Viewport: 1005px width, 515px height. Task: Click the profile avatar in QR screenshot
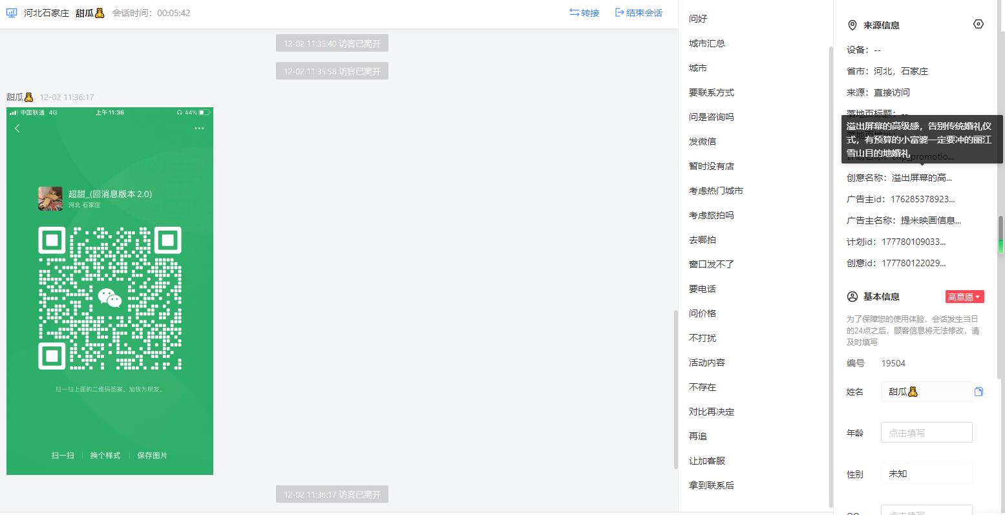click(x=50, y=198)
